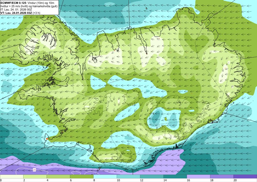
Task: Click the deep violet above-20 m/s swatch
Action: (245, 177)
